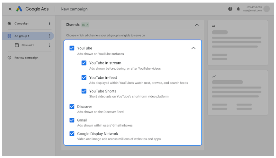The width and height of the screenshot is (276, 158).
Task: Go to Review campaign step
Action: [x=26, y=58]
